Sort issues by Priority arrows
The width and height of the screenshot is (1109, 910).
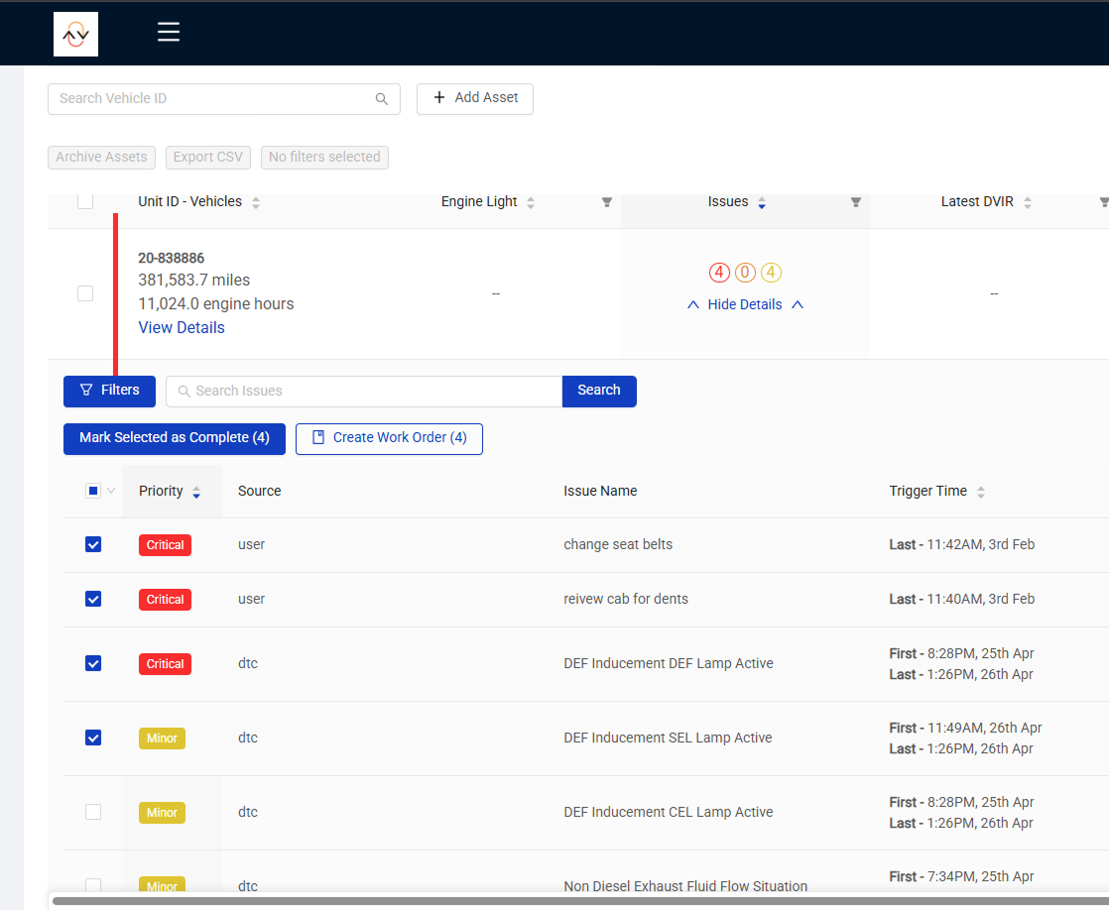pyautogui.click(x=196, y=492)
